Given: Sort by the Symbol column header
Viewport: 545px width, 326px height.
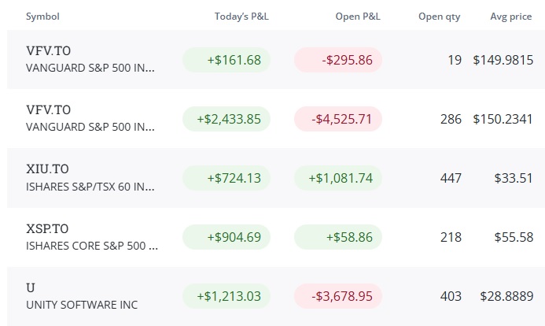Looking at the screenshot, I should [x=42, y=17].
